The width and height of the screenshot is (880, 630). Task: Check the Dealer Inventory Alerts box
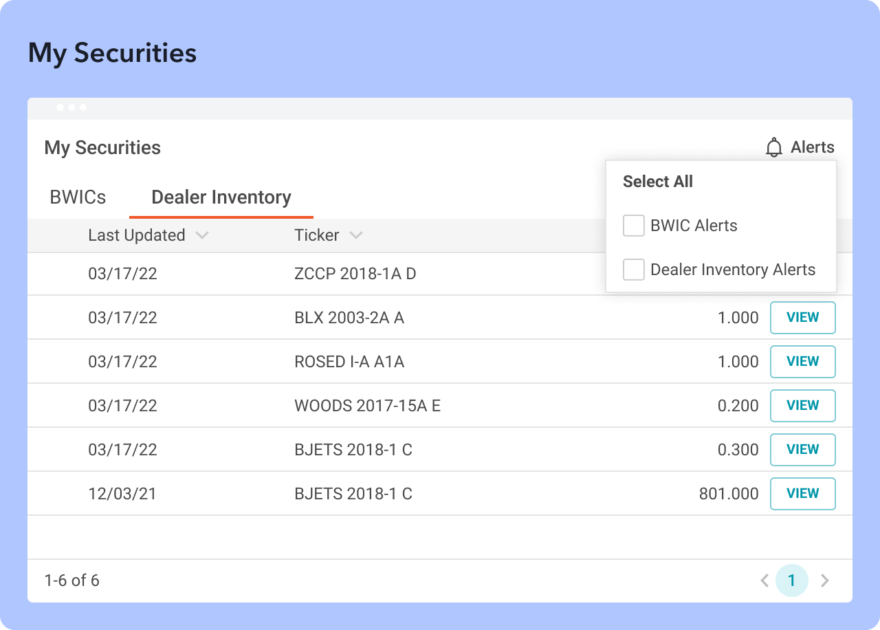tap(633, 270)
